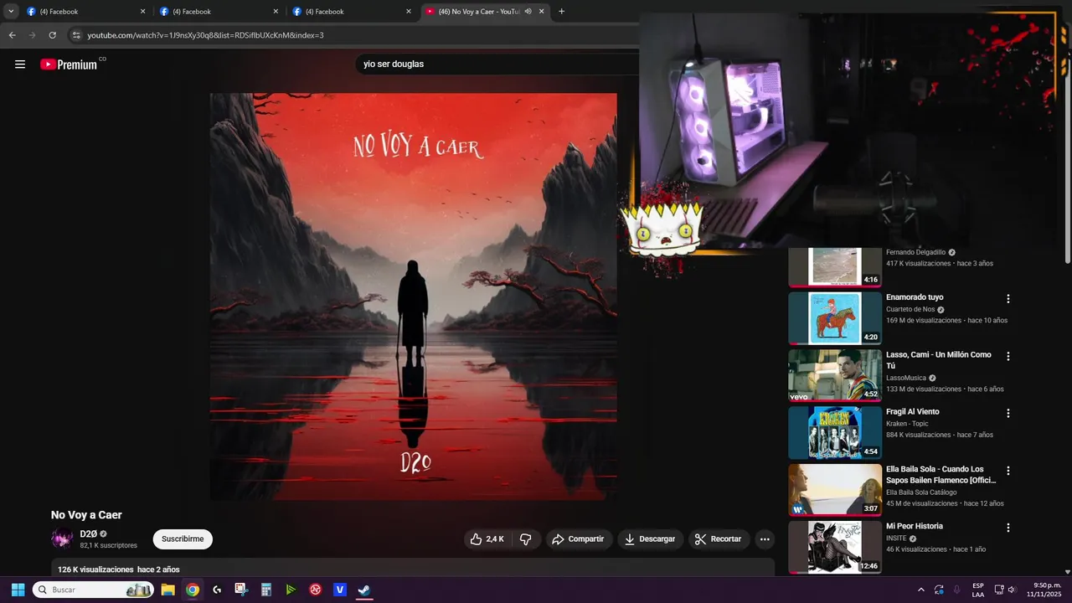The width and height of the screenshot is (1072, 603).
Task: Click the Recortar clip button
Action: (719, 539)
